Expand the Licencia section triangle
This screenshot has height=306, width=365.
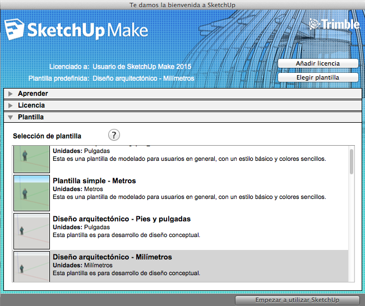(x=10, y=105)
